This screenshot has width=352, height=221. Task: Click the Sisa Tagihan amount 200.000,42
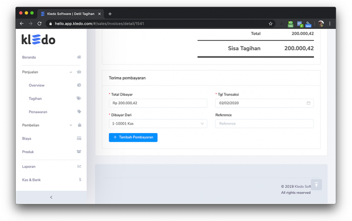[x=299, y=48]
